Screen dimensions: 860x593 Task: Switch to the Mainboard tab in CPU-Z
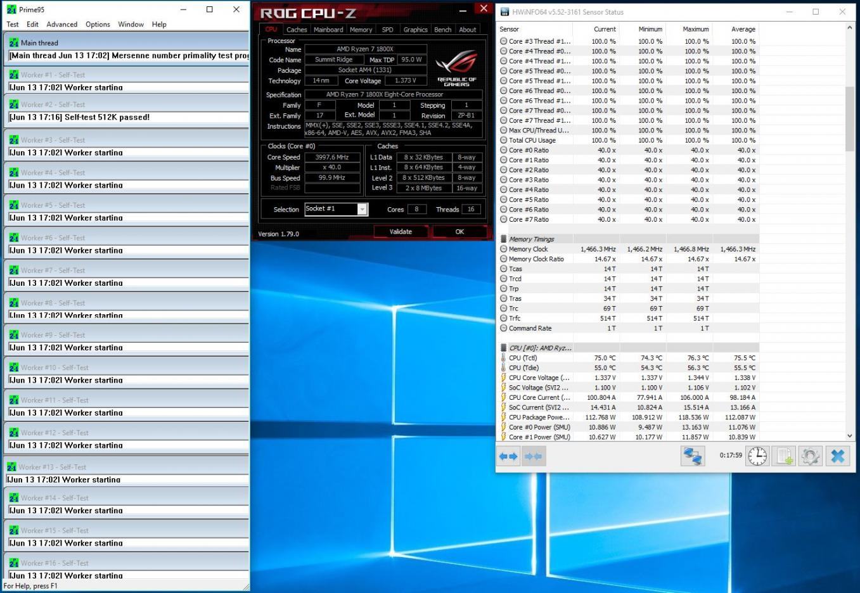point(328,30)
